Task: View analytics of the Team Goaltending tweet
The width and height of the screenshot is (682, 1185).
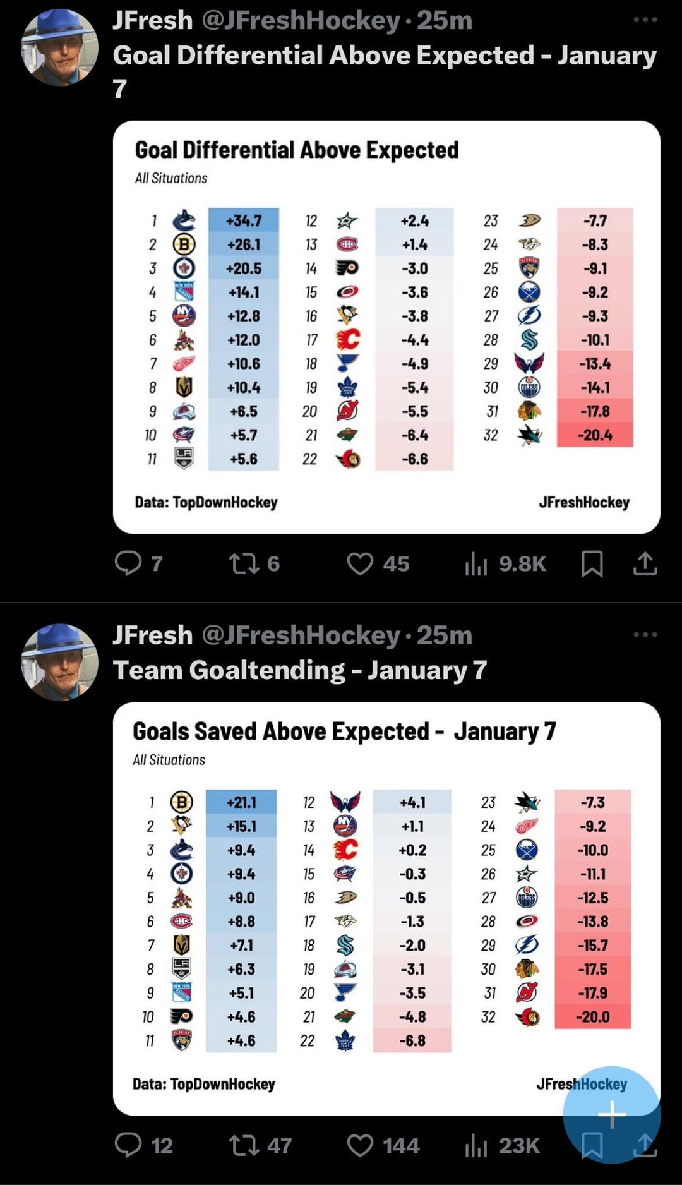Action: 476,1145
